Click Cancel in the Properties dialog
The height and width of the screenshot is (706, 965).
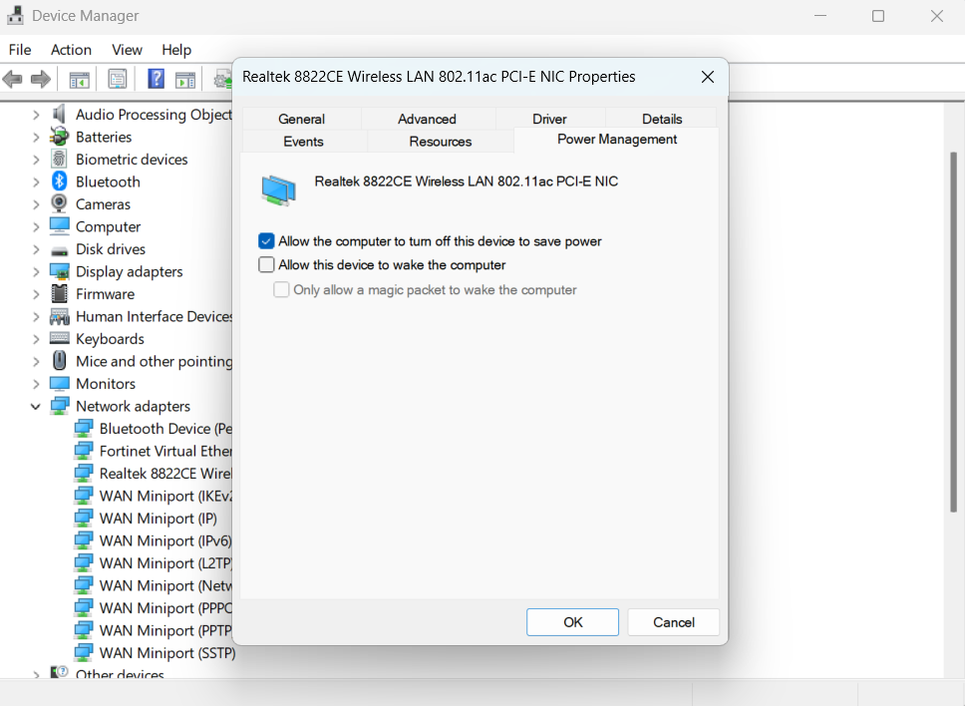(x=673, y=622)
